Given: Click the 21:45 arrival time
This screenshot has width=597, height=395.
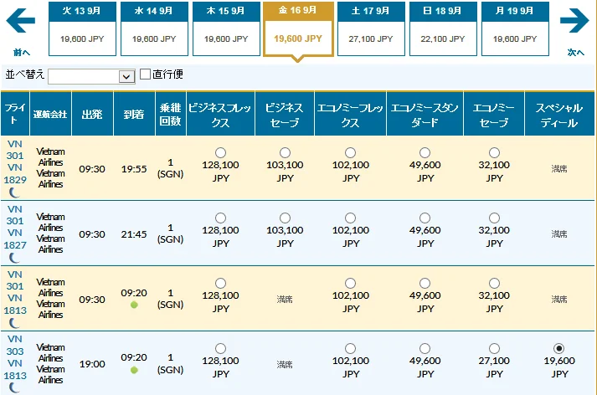Looking at the screenshot, I should coord(134,234).
